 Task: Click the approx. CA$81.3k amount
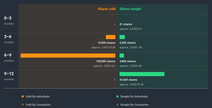tap(131, 47)
